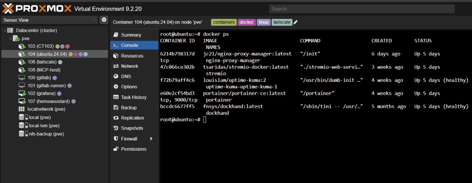The height and width of the screenshot is (183, 472).
Task: Click the monitor icon for 107 (homeassistant)
Action: [22, 102]
